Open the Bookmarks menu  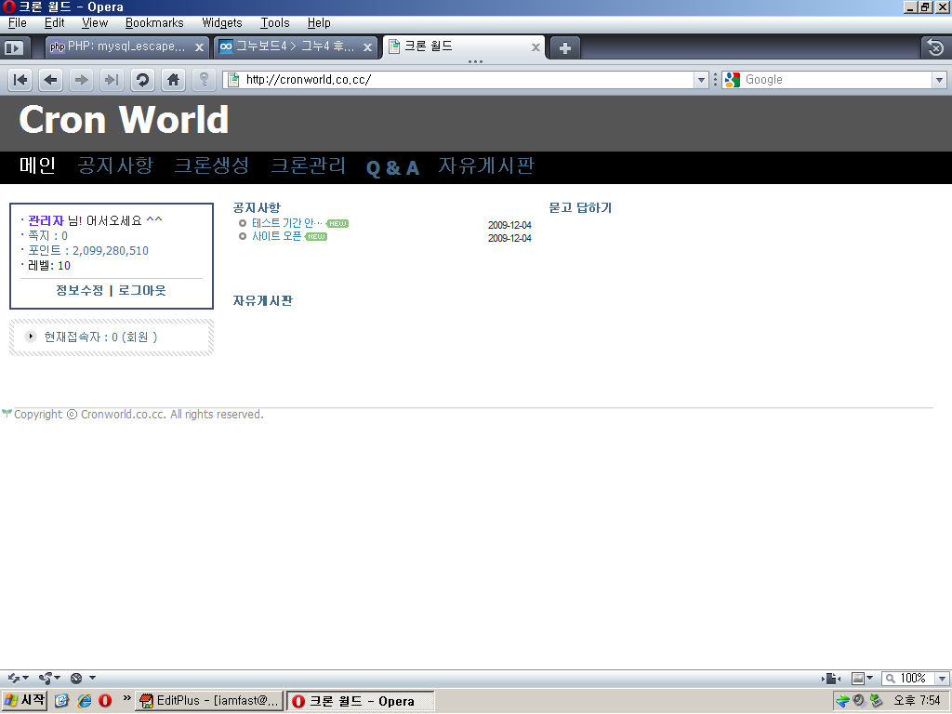pos(154,22)
